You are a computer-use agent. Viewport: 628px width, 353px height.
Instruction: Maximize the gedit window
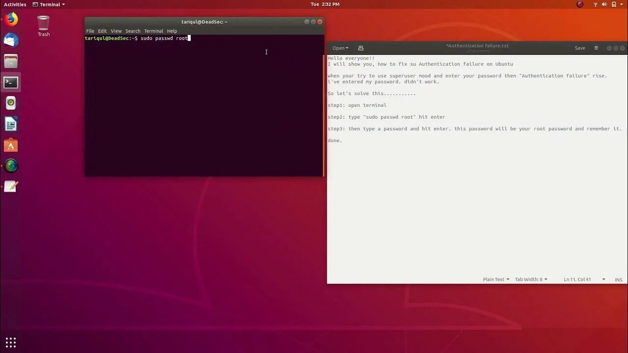point(616,48)
